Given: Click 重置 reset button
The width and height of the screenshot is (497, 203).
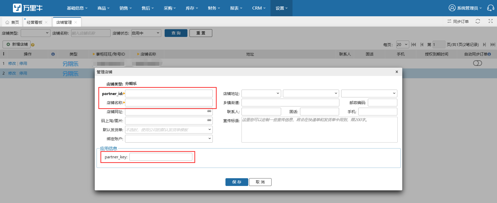Looking at the screenshot, I should point(201,33).
